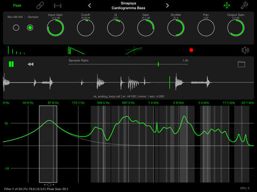
Task: Click the Gain knob
Action: 146,28
